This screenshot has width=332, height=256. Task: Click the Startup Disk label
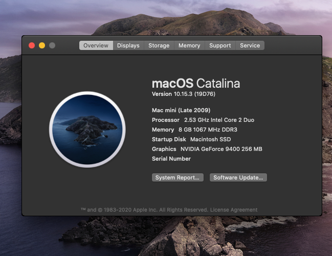pyautogui.click(x=169, y=139)
